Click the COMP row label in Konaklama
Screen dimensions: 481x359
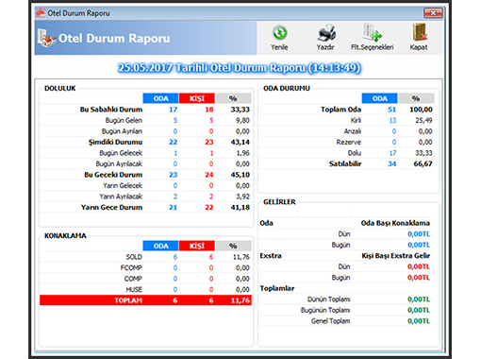click(133, 279)
